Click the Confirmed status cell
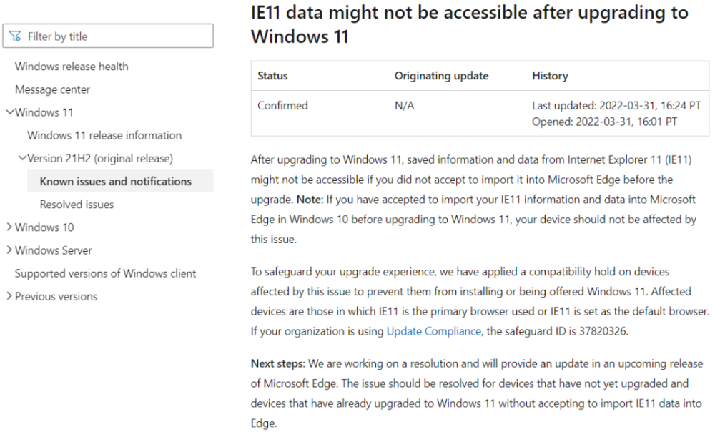715x432 pixels. [x=282, y=106]
